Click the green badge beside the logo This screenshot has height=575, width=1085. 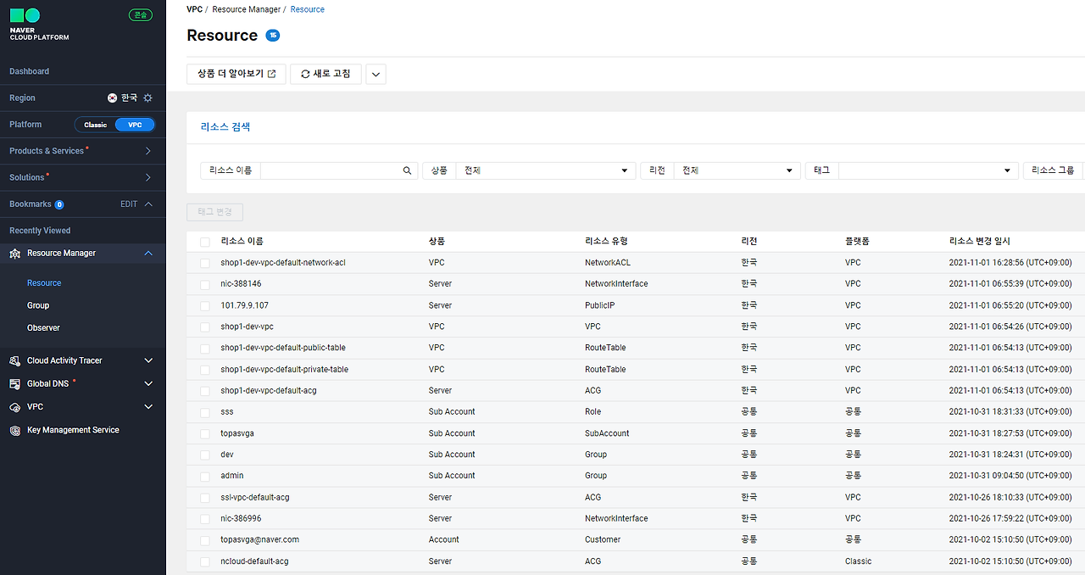point(141,14)
